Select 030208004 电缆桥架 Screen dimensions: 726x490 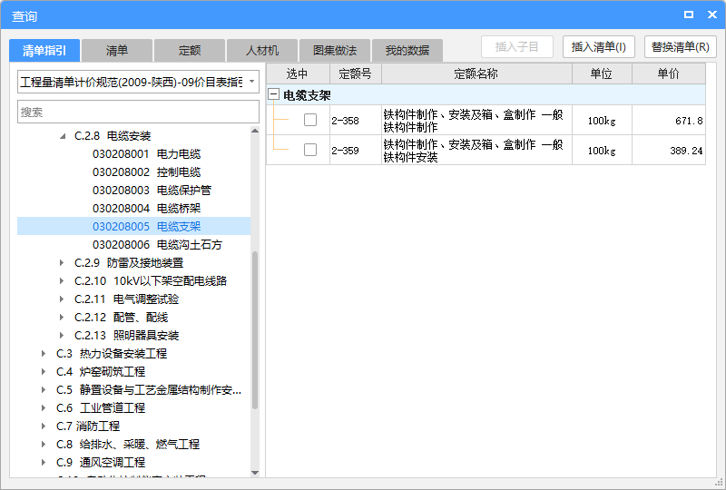pyautogui.click(x=146, y=209)
